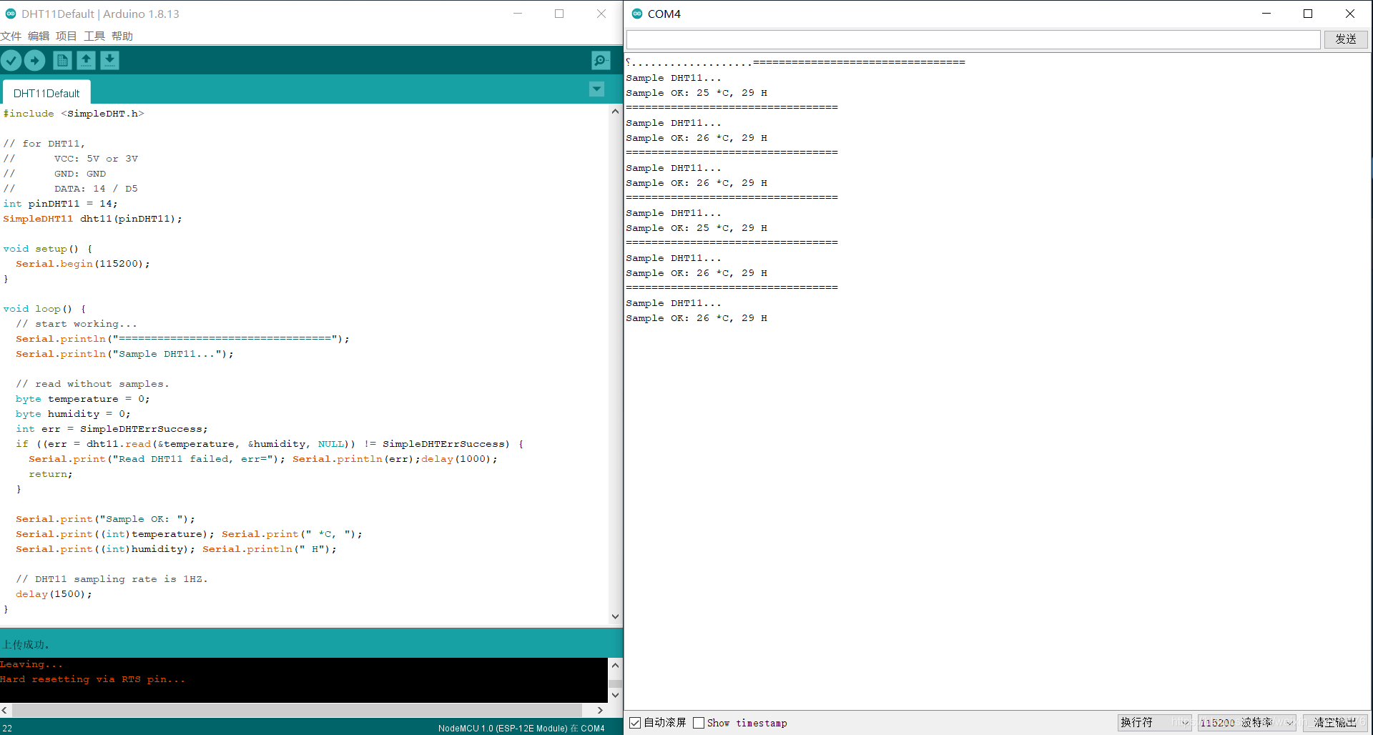Image resolution: width=1373 pixels, height=735 pixels.
Task: Maximize the COM4 serial monitor window
Action: (x=1308, y=14)
